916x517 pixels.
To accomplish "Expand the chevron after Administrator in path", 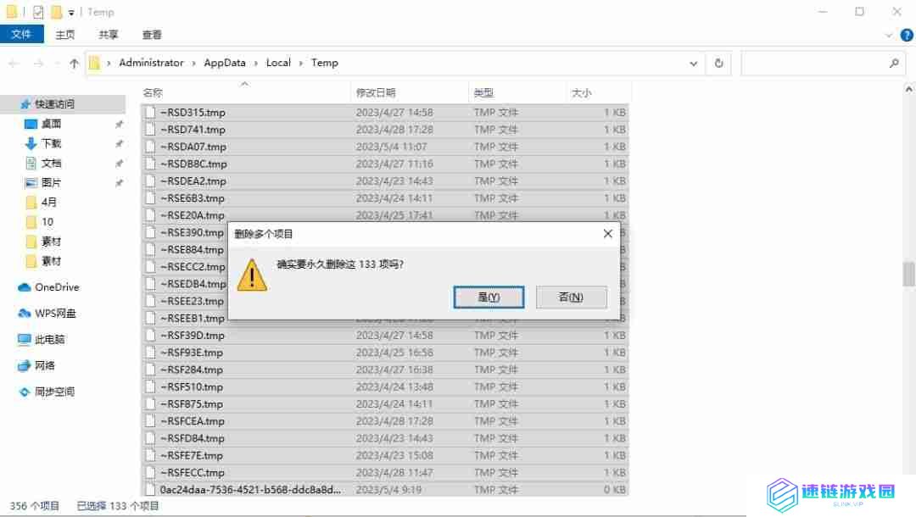I will pyautogui.click(x=193, y=63).
